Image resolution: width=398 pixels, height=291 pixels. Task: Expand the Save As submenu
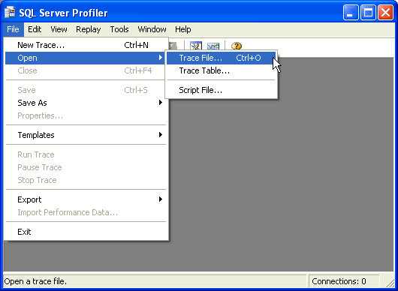pos(86,103)
